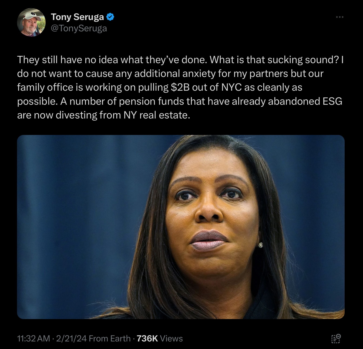Open the three-dot more options menu
Screen dimensions: 363x349
[x=340, y=17]
